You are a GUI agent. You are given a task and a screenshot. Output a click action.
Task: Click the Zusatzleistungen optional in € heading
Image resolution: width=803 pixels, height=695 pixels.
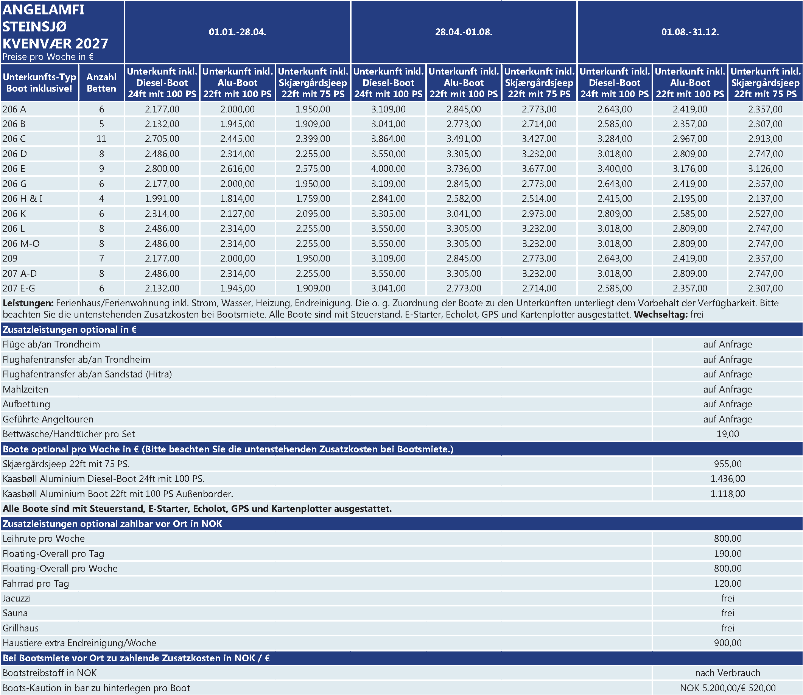(70, 330)
